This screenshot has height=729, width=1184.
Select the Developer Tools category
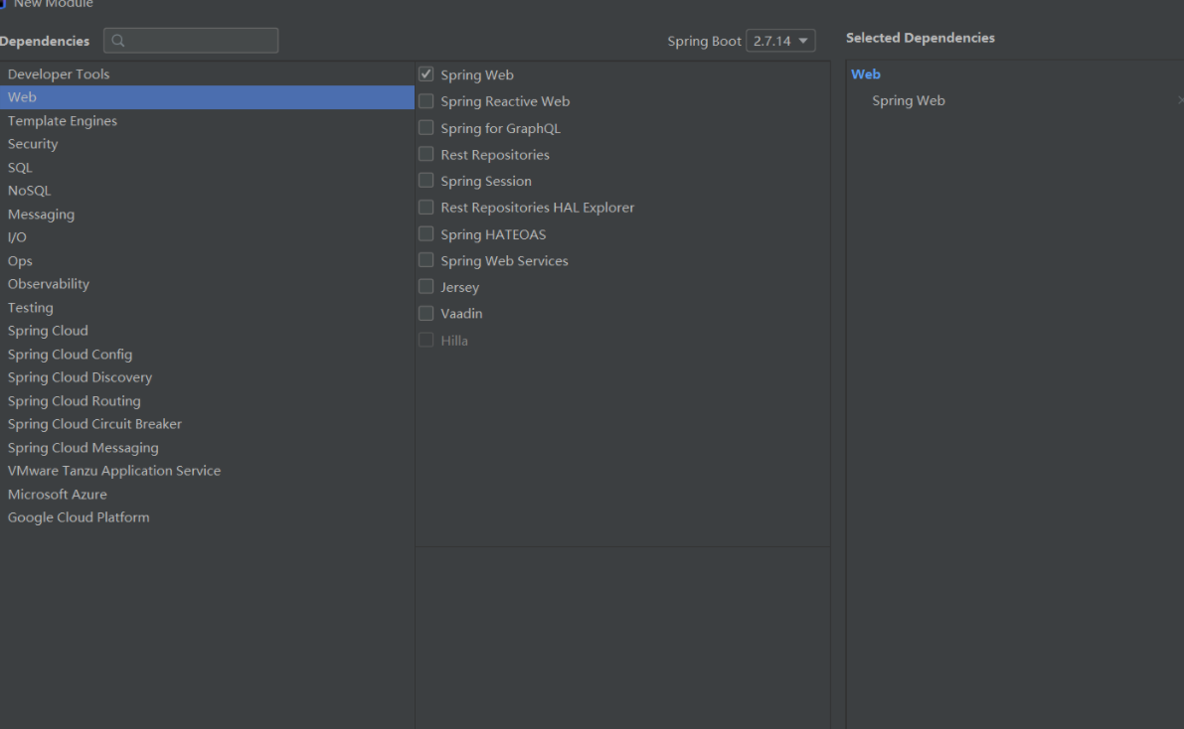tap(59, 74)
